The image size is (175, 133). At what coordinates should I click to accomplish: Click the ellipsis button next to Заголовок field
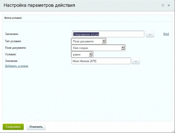(150, 34)
